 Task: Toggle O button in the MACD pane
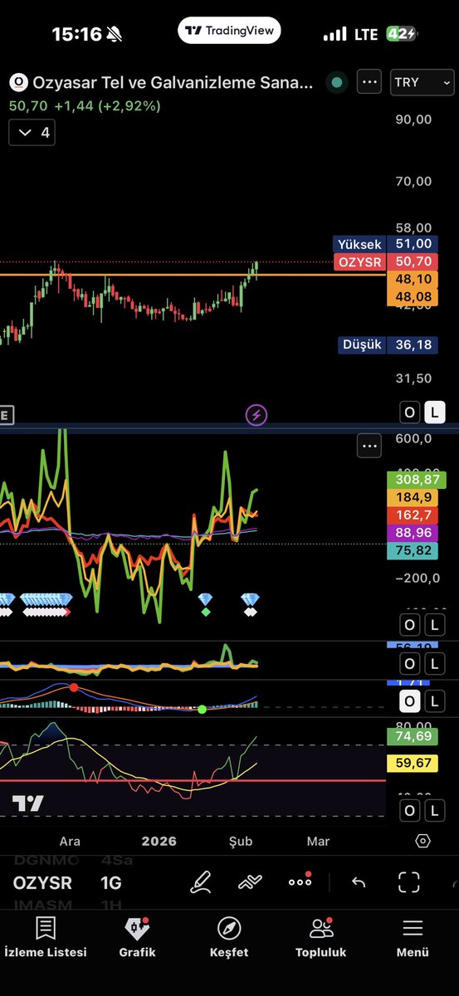tap(410, 702)
